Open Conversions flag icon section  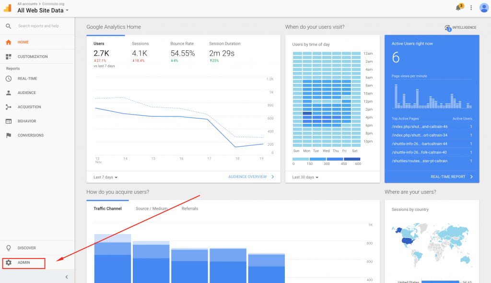(9, 135)
